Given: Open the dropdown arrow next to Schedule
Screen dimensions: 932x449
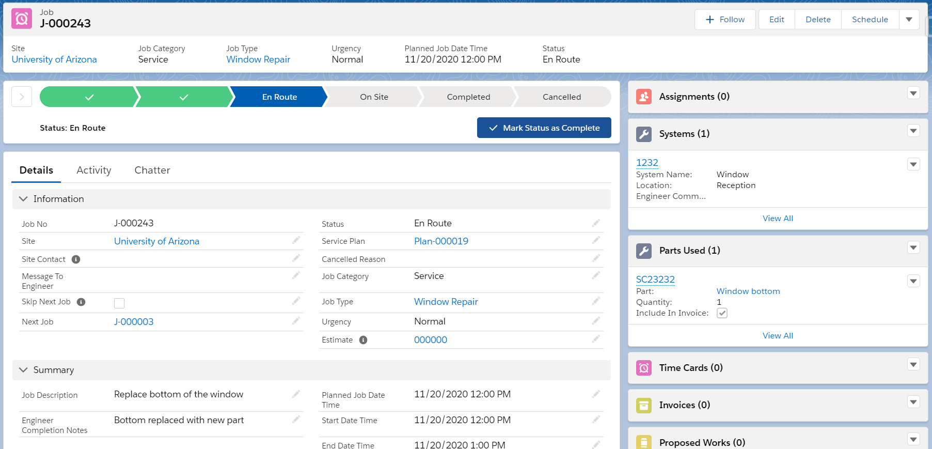Looking at the screenshot, I should (x=909, y=20).
